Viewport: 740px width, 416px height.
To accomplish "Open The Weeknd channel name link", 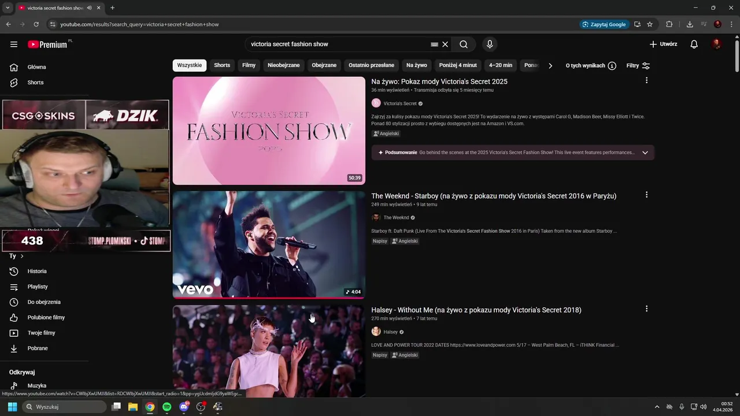I will (x=396, y=218).
